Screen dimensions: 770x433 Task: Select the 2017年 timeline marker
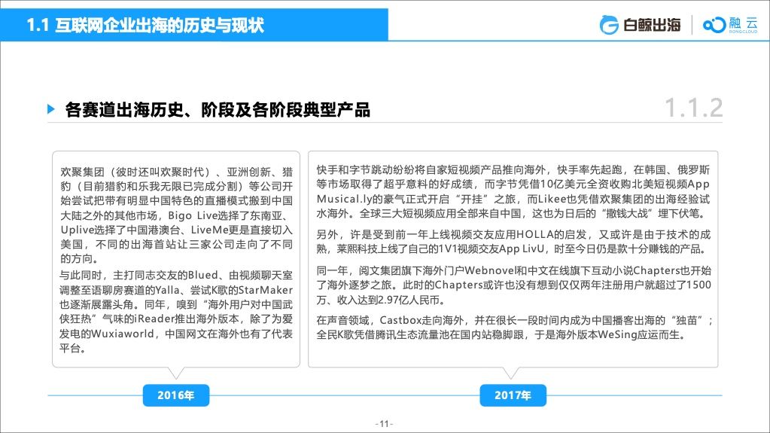513,395
